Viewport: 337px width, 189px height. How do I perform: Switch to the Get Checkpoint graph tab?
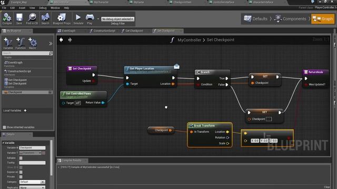[x=134, y=31]
